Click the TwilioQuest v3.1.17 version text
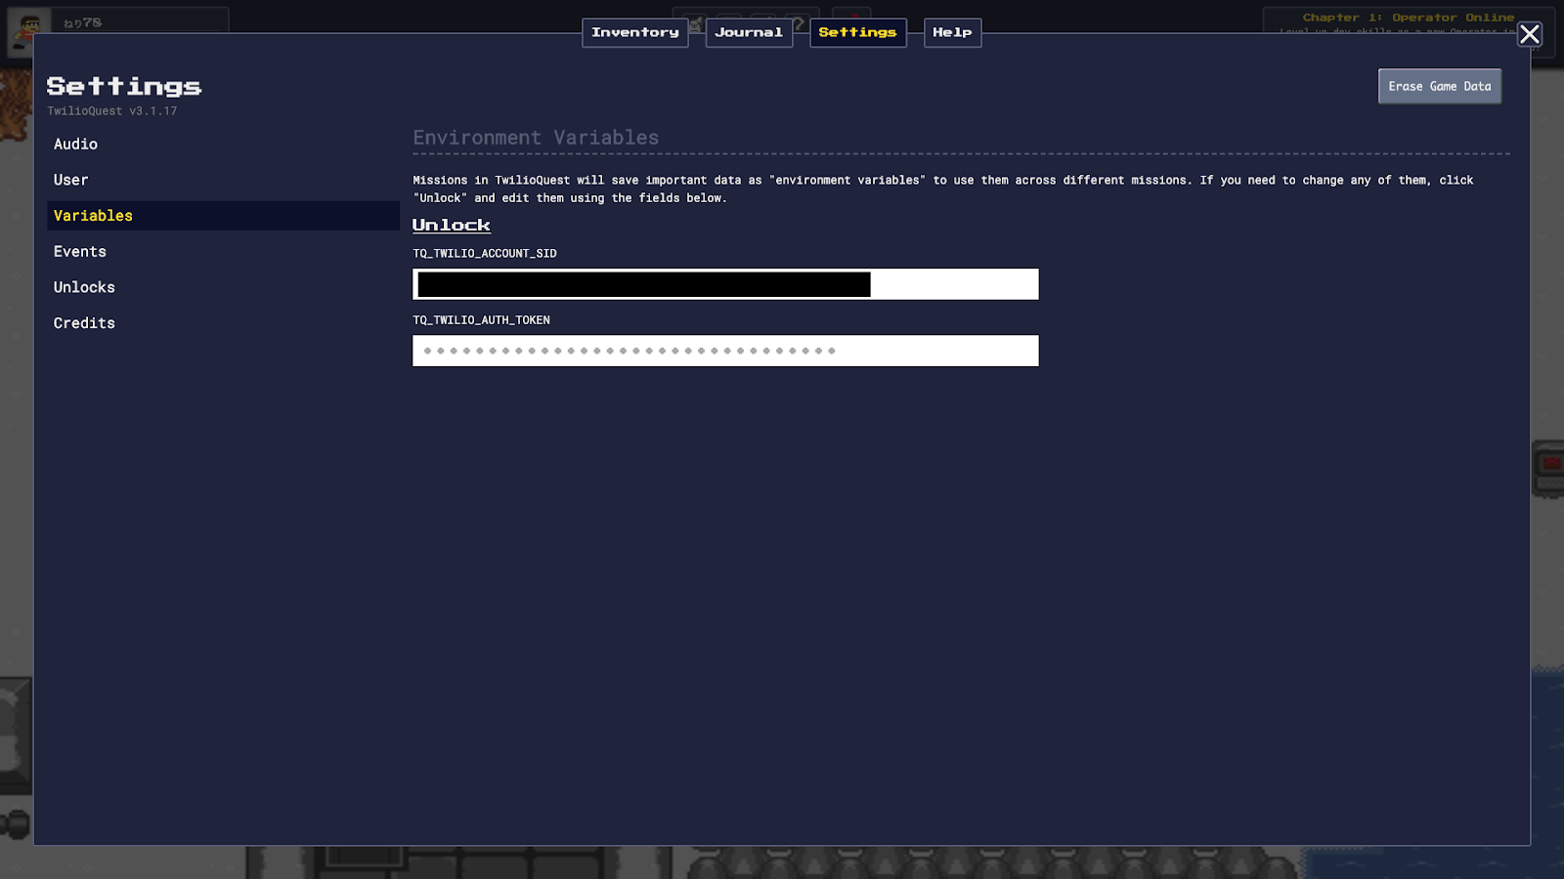 [x=112, y=111]
